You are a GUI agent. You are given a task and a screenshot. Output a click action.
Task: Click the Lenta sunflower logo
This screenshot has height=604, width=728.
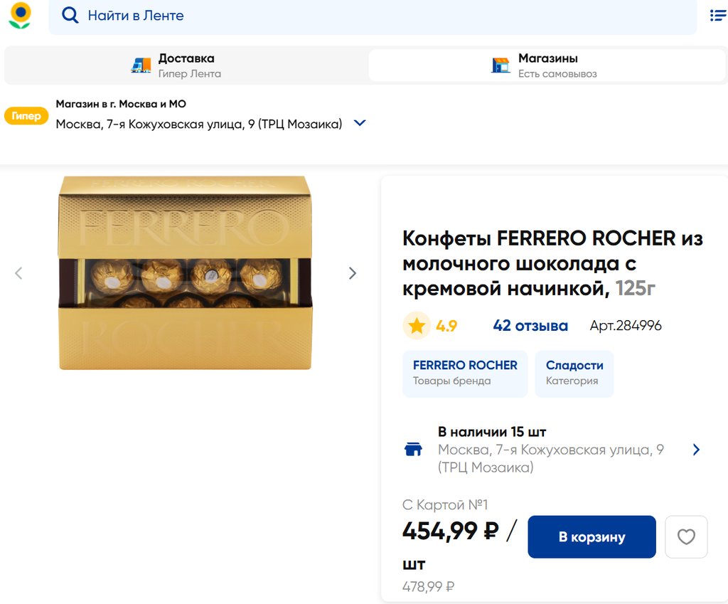tap(20, 16)
